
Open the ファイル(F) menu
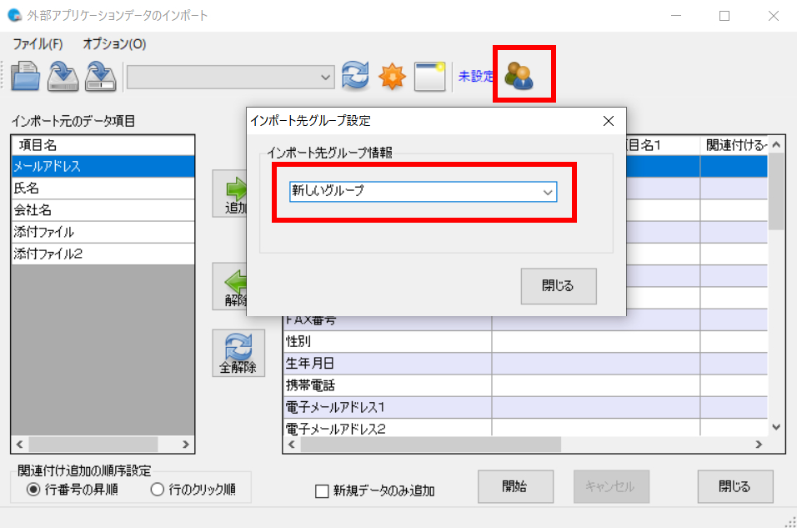coord(38,43)
